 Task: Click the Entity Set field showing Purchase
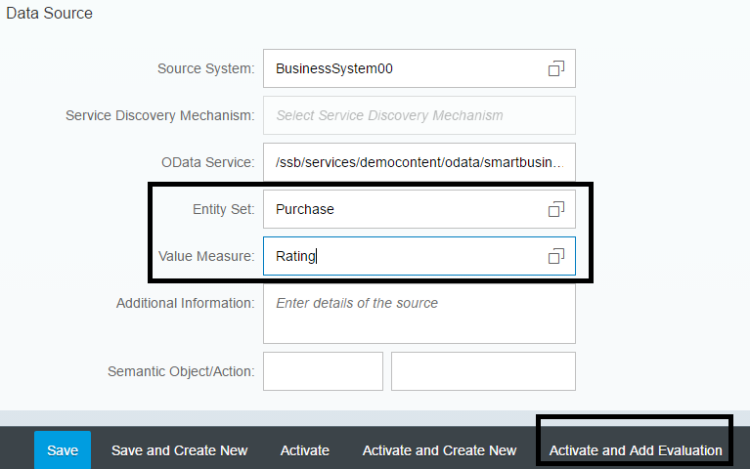tap(401, 209)
